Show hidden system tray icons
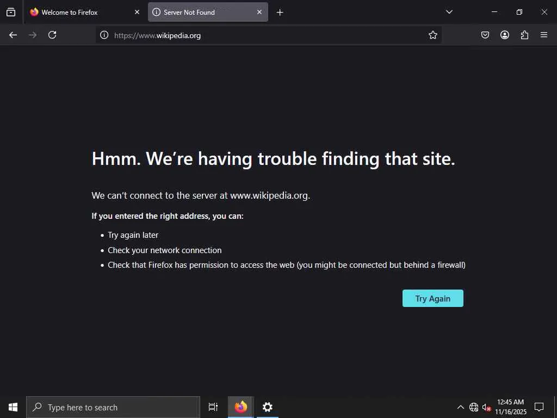The width and height of the screenshot is (557, 418). pos(460,407)
